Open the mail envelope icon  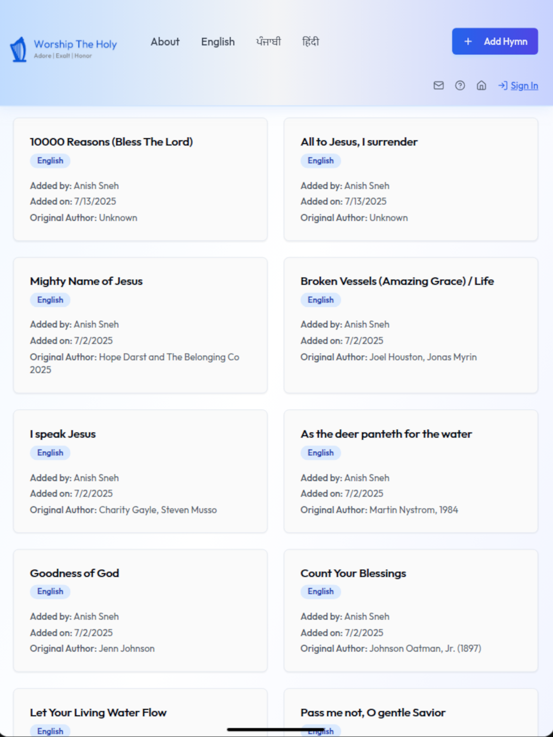point(438,86)
